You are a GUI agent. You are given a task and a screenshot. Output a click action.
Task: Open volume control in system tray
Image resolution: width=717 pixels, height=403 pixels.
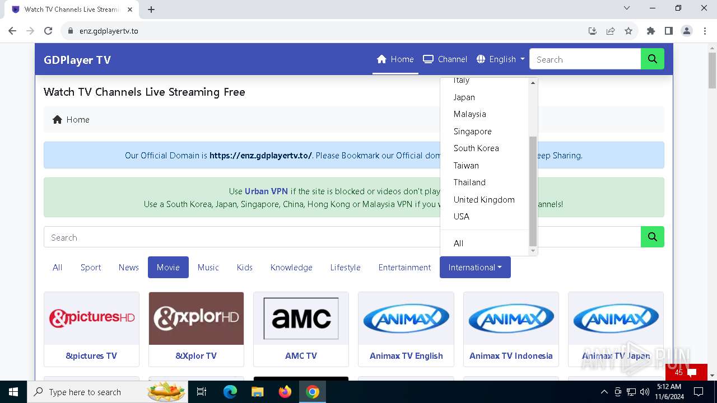[644, 392]
